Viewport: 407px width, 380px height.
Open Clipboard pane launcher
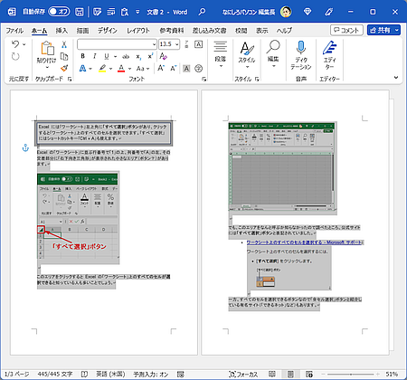[70, 79]
